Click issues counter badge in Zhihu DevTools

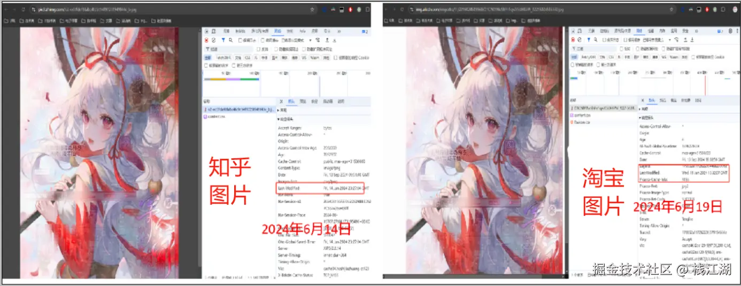coord(365,32)
